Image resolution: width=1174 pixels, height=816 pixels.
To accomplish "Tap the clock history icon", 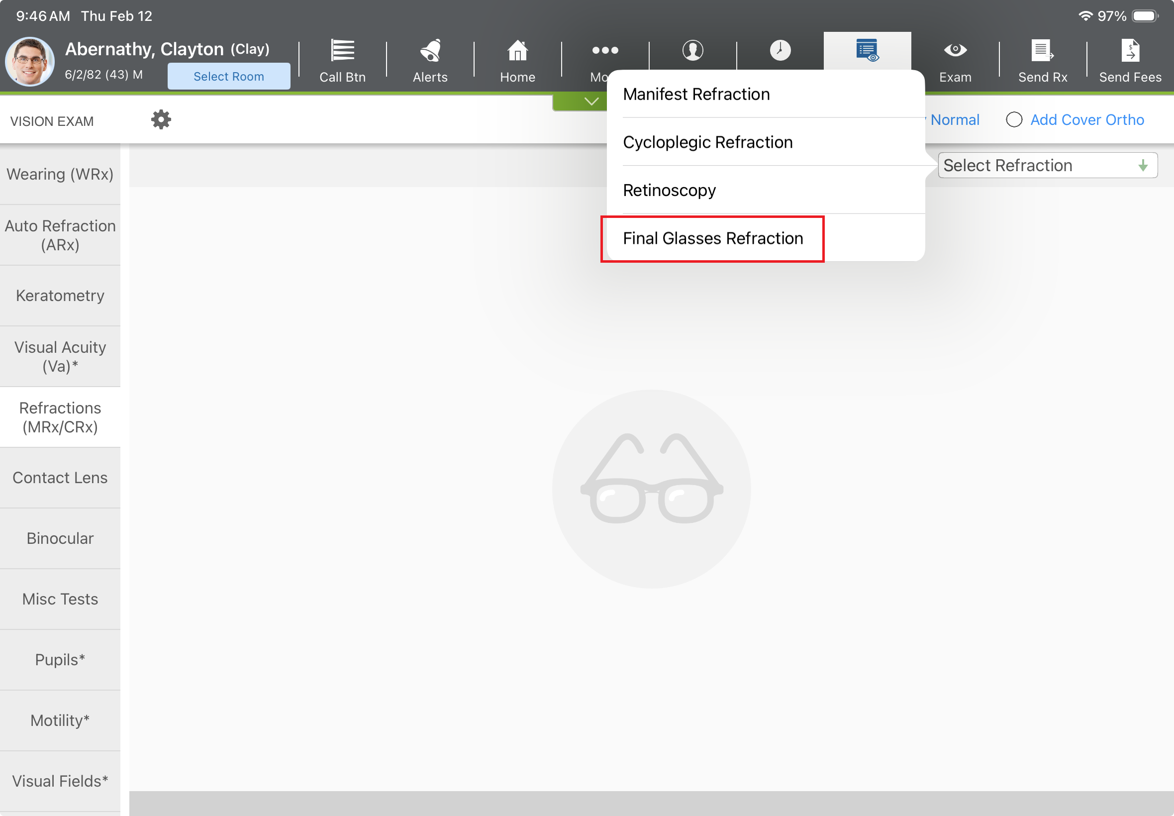I will (780, 51).
